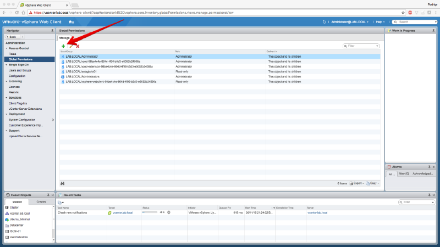Click the red Remove permission icon
Image resolution: width=440 pixels, height=247 pixels.
point(78,46)
